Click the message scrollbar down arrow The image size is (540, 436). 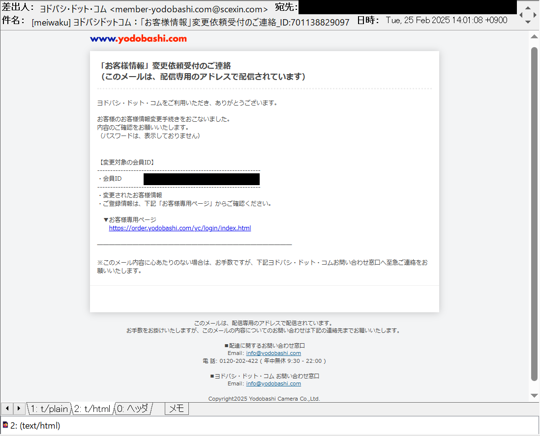534,395
